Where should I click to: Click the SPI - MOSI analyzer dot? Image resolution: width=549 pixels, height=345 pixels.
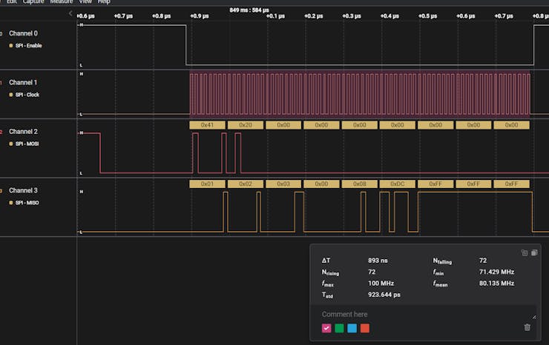pyautogui.click(x=11, y=144)
